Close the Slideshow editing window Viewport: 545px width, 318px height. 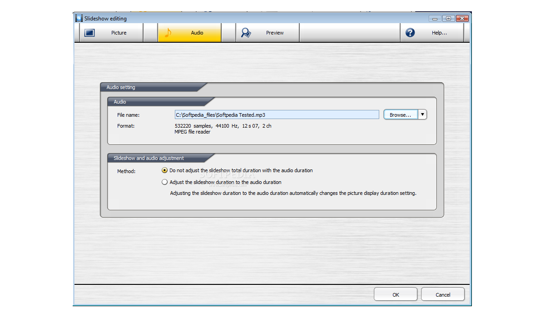pyautogui.click(x=462, y=19)
